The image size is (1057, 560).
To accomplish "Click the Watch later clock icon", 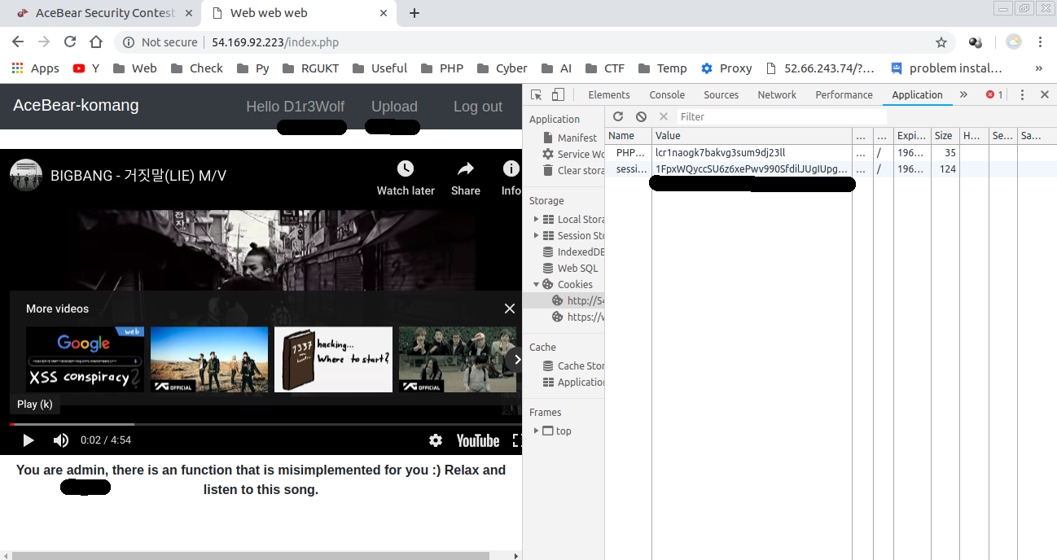I will pyautogui.click(x=406, y=168).
